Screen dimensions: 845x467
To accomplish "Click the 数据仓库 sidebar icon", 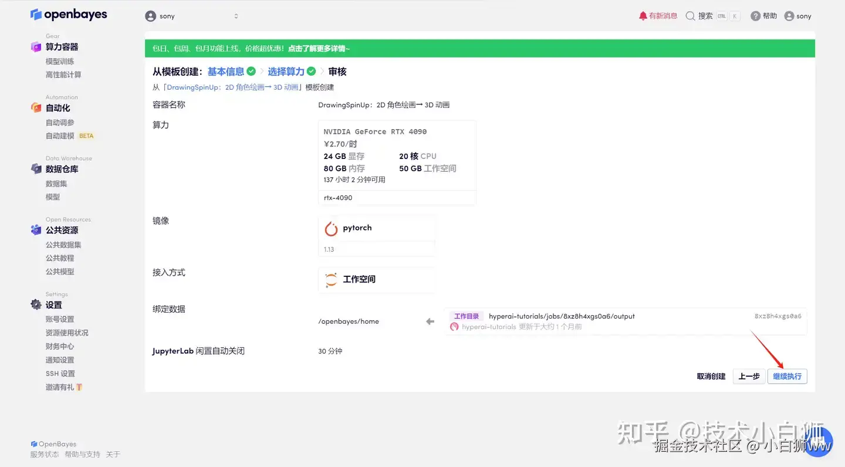I will [x=36, y=168].
